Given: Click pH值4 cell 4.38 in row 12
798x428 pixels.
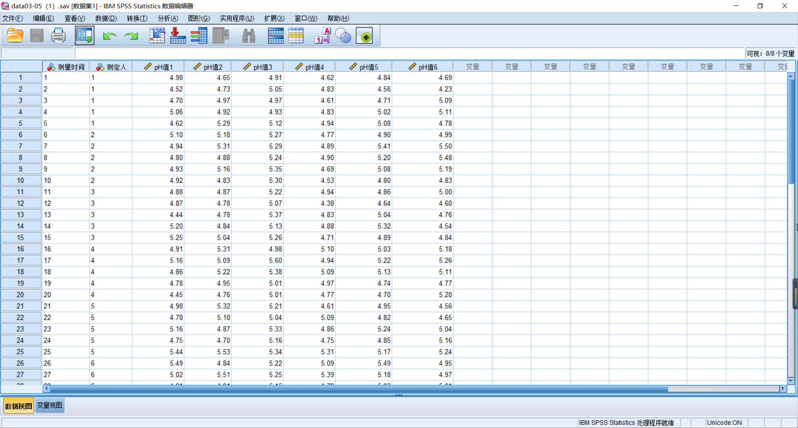Looking at the screenshot, I should pos(310,203).
